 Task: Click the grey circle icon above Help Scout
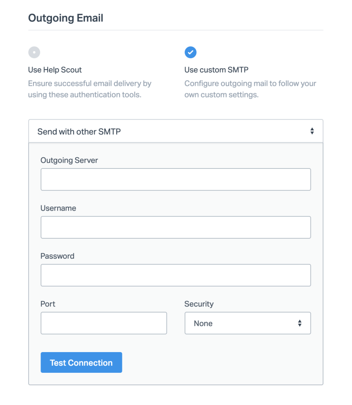click(x=34, y=52)
